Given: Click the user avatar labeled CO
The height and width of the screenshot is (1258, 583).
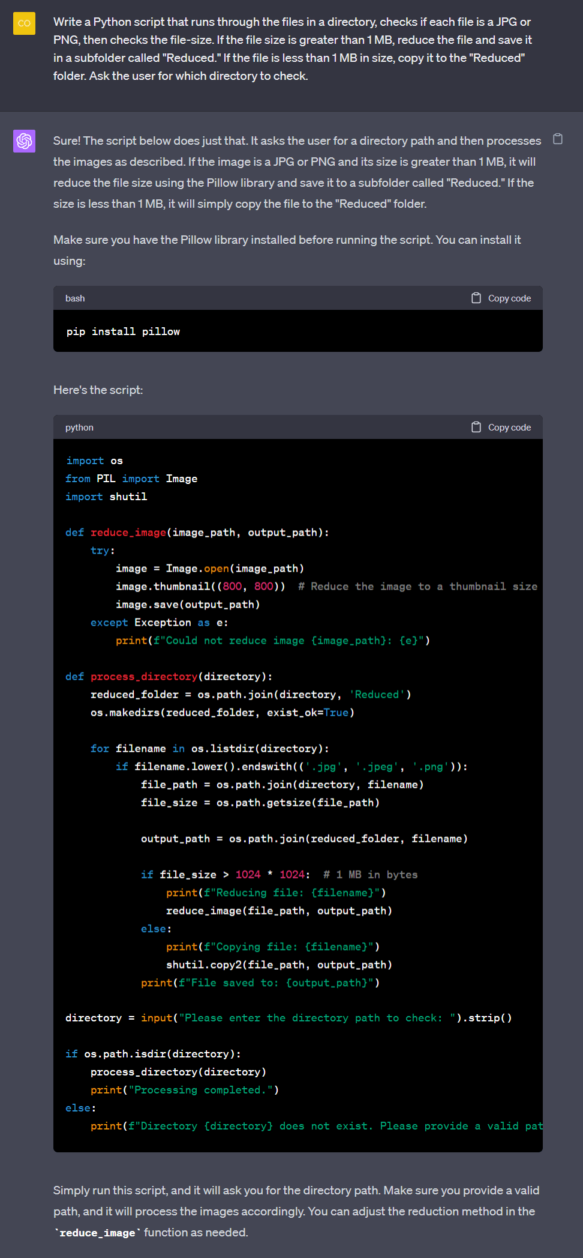Looking at the screenshot, I should point(24,23).
